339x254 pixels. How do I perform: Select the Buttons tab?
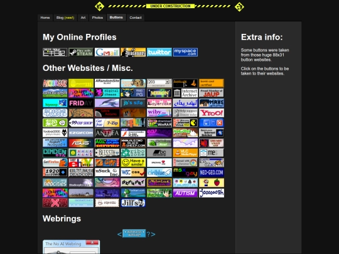(x=116, y=18)
